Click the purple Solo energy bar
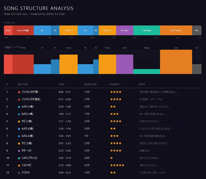Screen dimensions: 206x179 point(125,64)
